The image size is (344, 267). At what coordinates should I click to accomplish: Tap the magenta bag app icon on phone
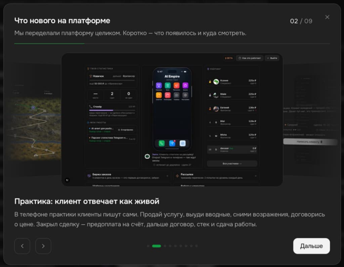point(185,85)
